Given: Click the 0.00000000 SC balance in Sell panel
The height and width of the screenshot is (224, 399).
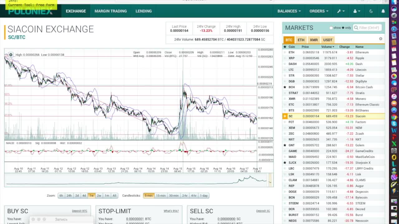Looking at the screenshot, I should click(x=227, y=219).
